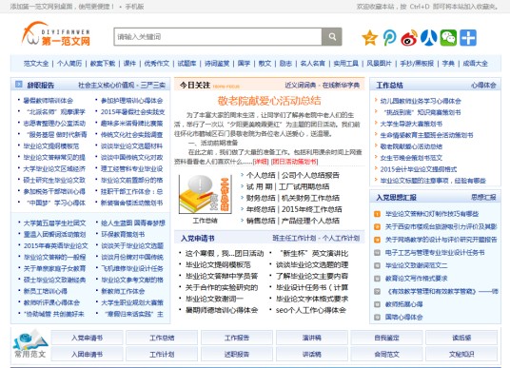Click 讲话稿 bottom category button

tap(311, 354)
